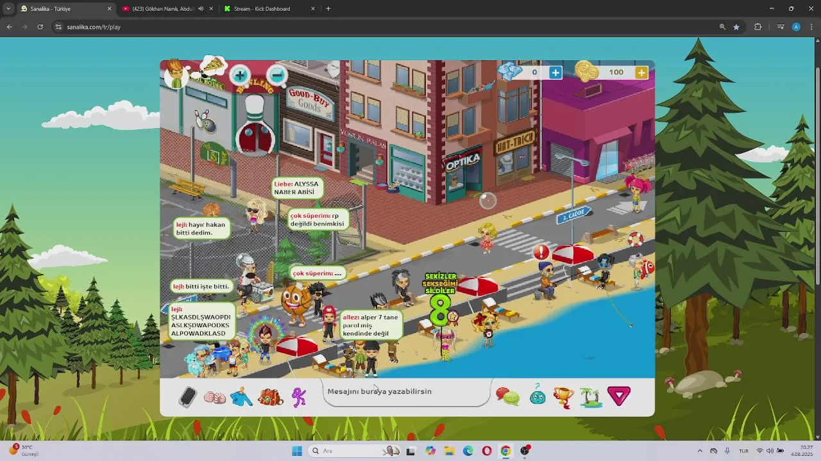
Task: Open the taskbar clock showing 20:27
Action: pyautogui.click(x=802, y=450)
